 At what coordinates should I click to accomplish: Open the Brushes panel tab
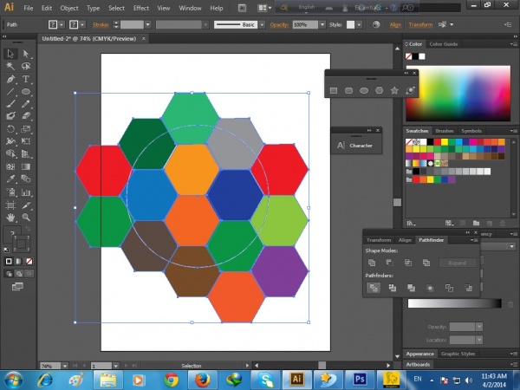click(444, 131)
